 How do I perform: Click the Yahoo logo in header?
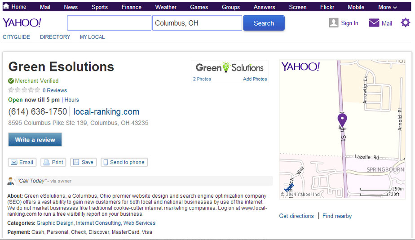22,23
